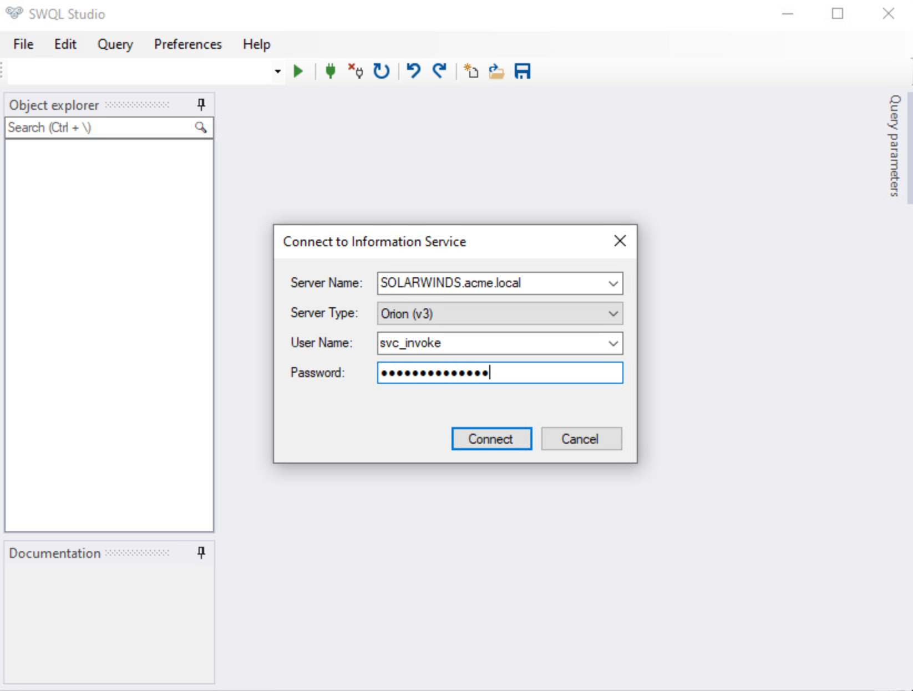Open the Help menu
The width and height of the screenshot is (913, 691).
(256, 44)
